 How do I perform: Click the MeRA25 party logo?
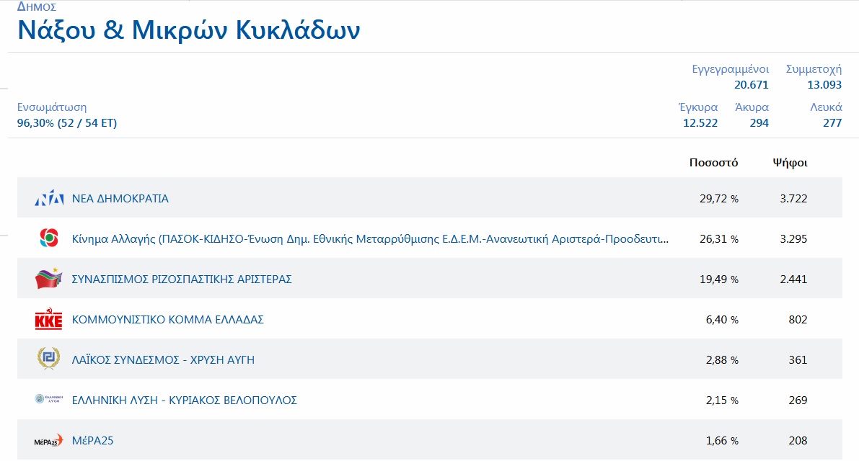(49, 441)
